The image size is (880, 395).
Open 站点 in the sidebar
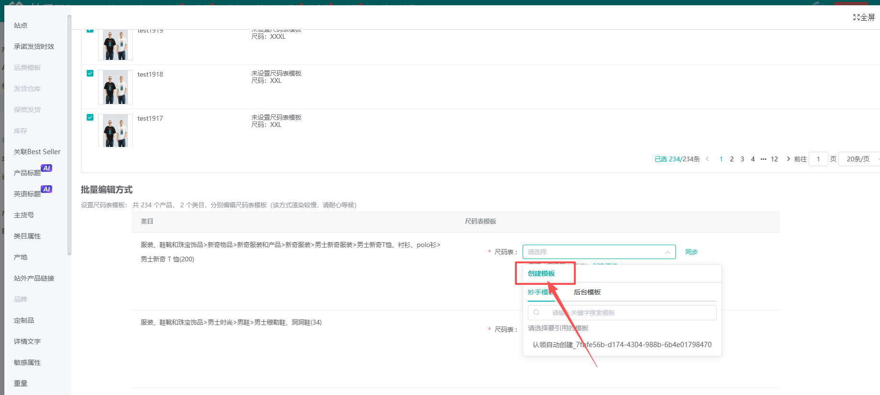(21, 25)
